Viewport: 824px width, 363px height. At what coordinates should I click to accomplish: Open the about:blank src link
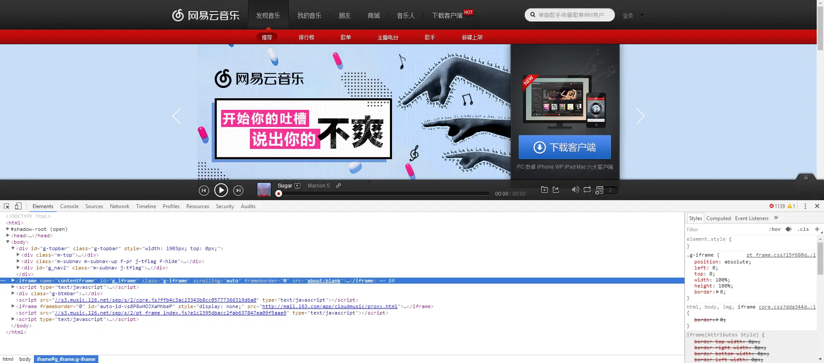click(324, 281)
